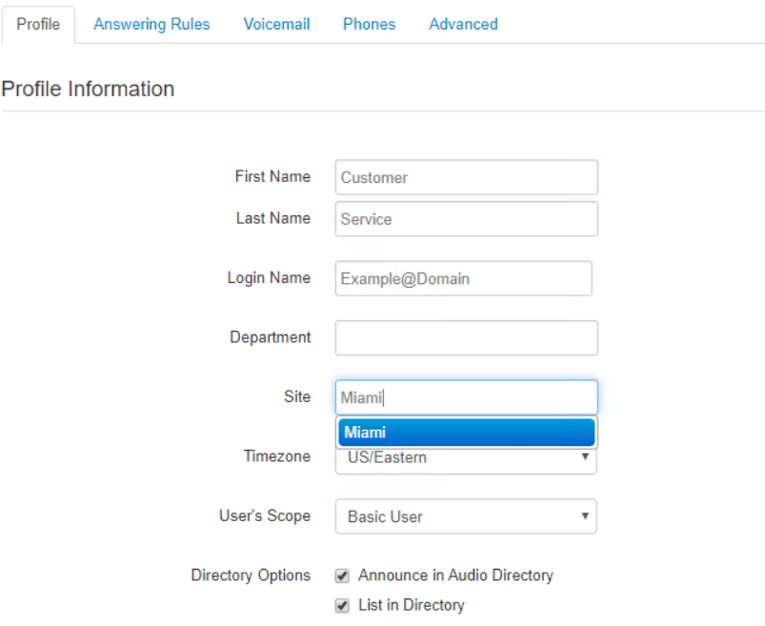Click the Announce in Audio Directory label
The height and width of the screenshot is (626, 765).
click(455, 576)
